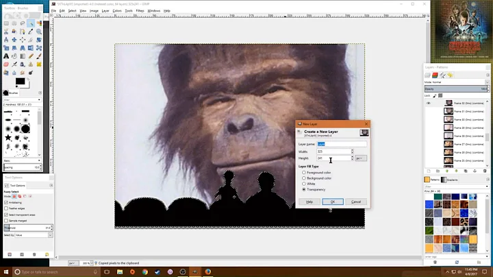The height and width of the screenshot is (277, 493).
Task: Click the Layer name input field
Action: pos(342,144)
